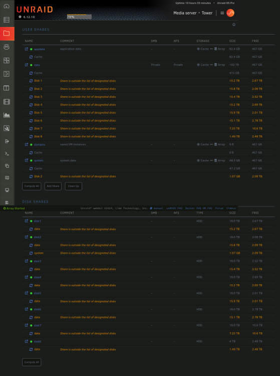Screen dimensions: 280x376
Task: Recompute data entry under disk5
Action: tap(31, 301)
